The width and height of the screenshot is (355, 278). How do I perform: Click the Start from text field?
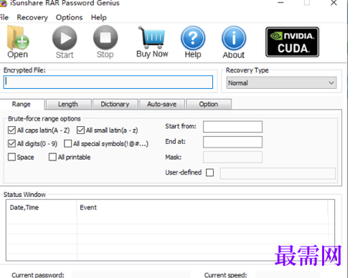coord(232,127)
